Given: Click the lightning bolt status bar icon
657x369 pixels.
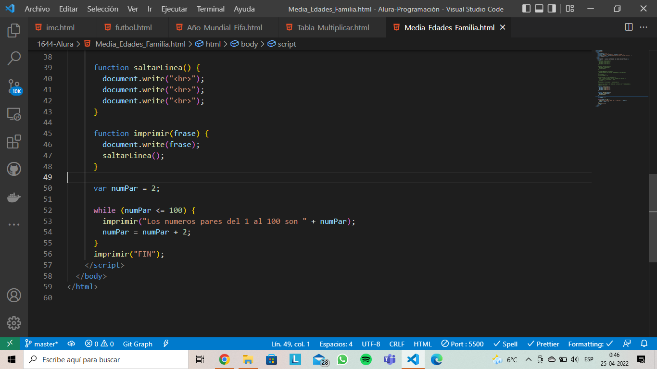Looking at the screenshot, I should [x=166, y=344].
